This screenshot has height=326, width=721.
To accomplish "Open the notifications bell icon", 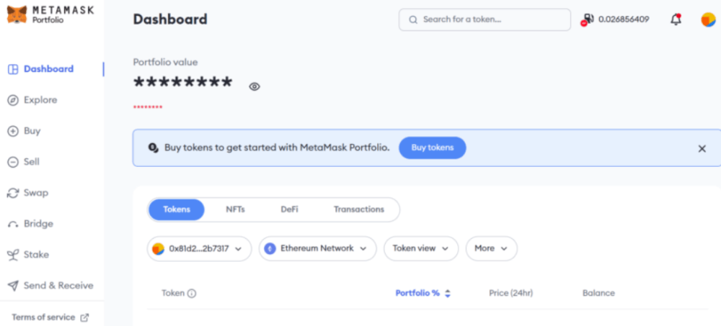I will coord(676,19).
